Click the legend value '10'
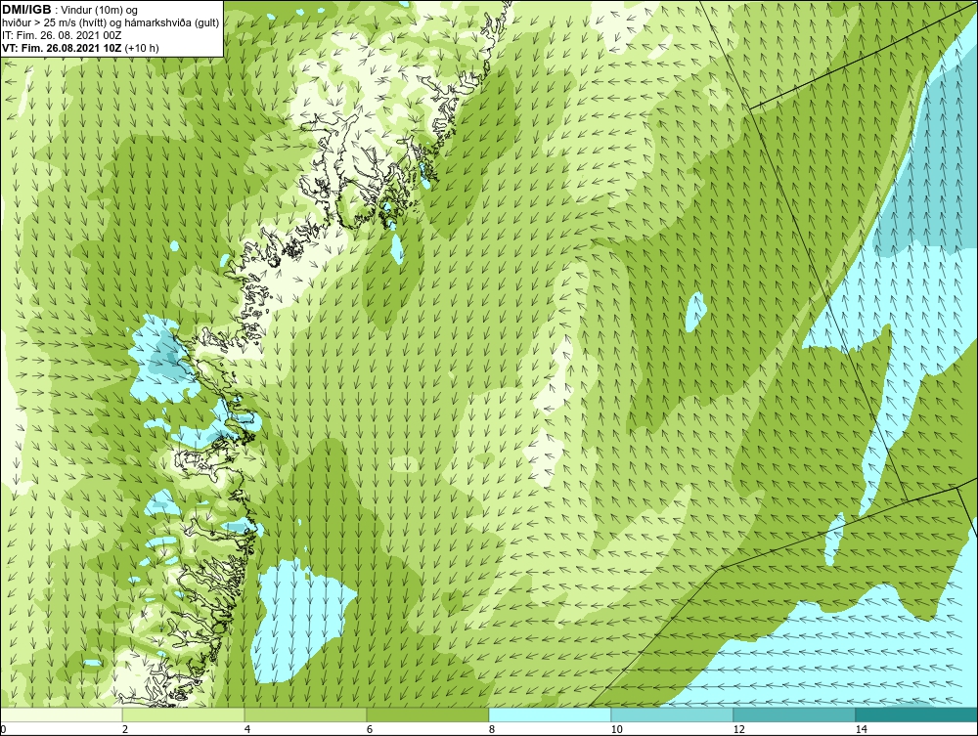The width and height of the screenshot is (978, 736). click(617, 729)
